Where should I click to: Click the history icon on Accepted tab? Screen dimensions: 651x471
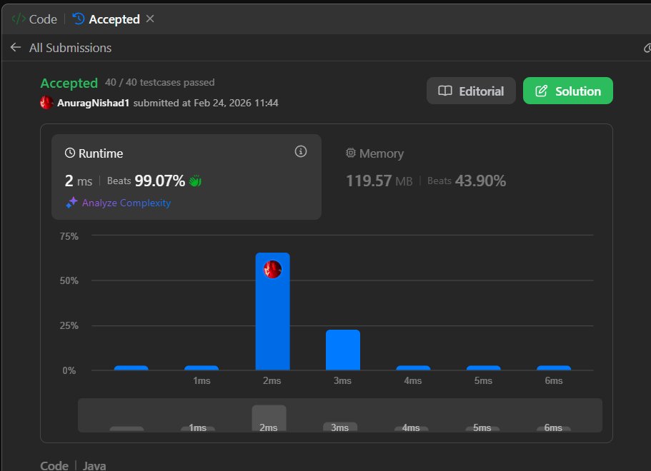79,19
